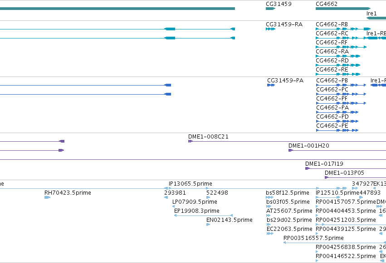Select EST RP004256838.5prime

[346, 247]
